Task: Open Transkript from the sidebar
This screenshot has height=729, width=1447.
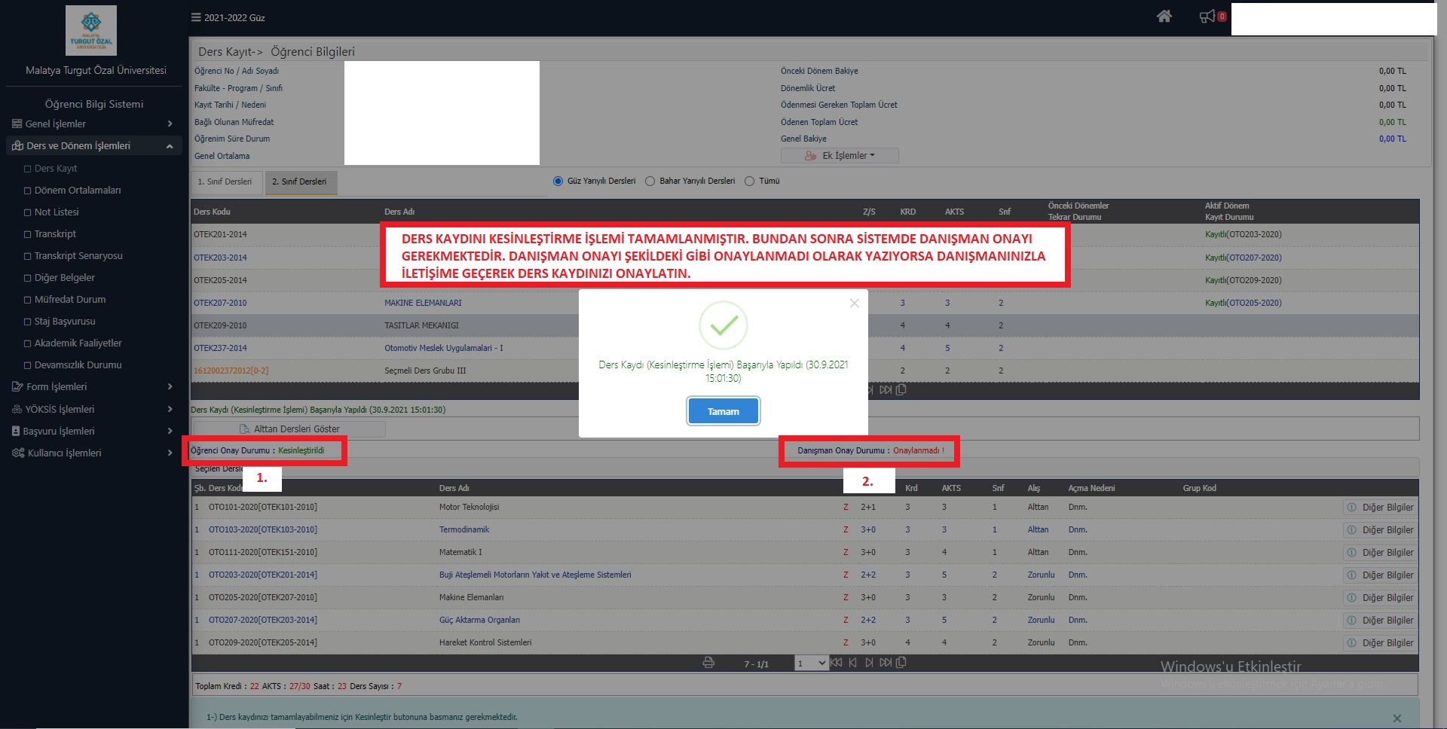Action: (55, 234)
